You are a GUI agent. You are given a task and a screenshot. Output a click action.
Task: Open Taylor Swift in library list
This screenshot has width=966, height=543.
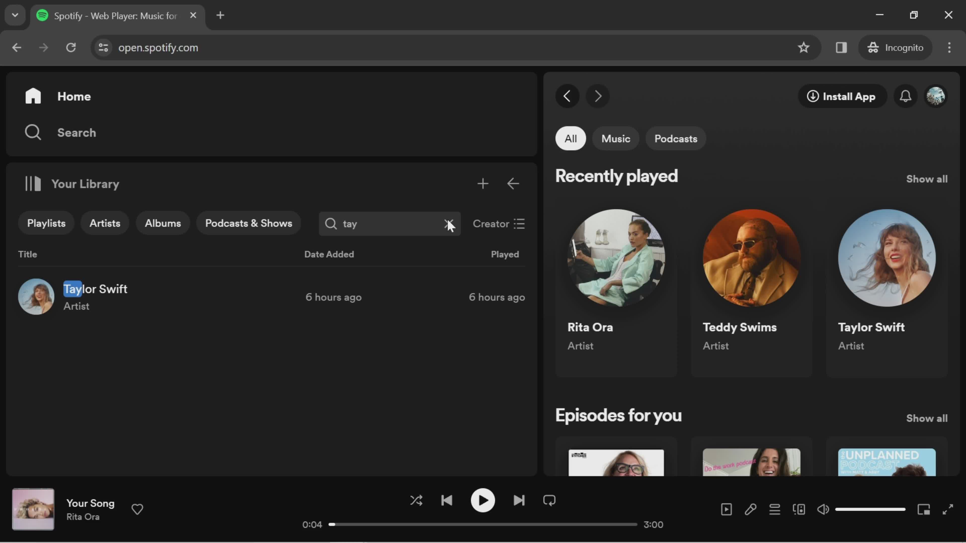(x=271, y=297)
